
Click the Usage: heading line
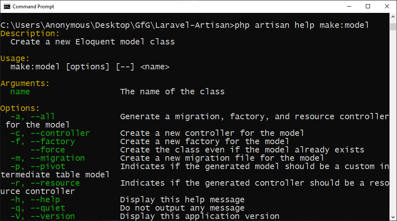(x=15, y=58)
